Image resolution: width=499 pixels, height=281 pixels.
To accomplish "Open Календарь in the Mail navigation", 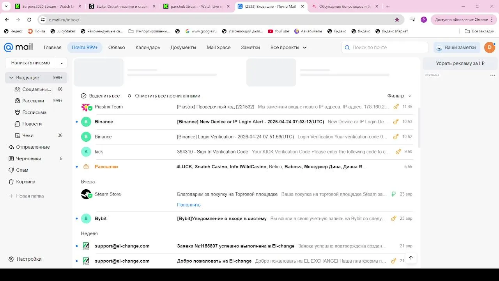I will point(148,47).
